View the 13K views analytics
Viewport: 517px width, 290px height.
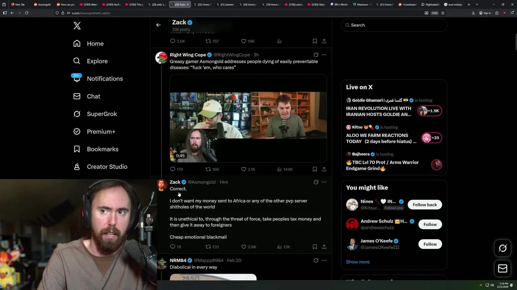click(x=283, y=246)
